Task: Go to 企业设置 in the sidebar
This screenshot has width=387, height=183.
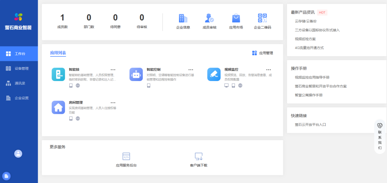Action: 19,98
